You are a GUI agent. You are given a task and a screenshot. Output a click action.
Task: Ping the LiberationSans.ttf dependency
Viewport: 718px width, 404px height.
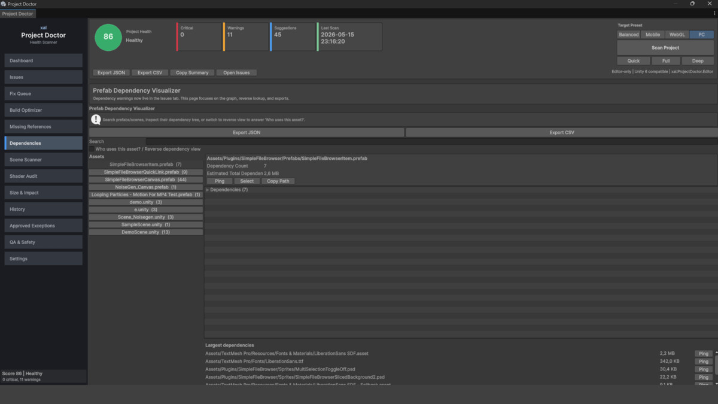(704, 362)
